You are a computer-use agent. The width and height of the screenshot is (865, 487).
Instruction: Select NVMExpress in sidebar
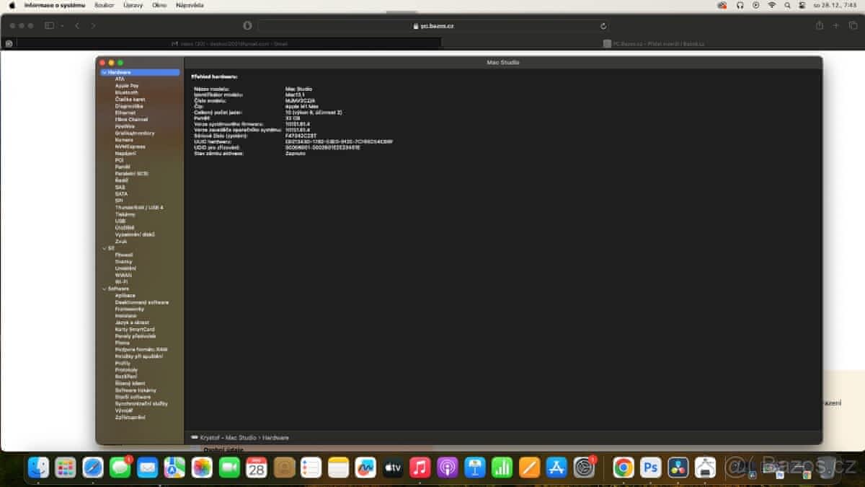coord(130,146)
